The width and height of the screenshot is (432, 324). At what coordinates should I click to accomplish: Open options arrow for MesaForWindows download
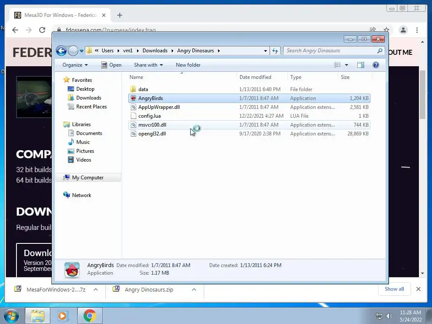pyautogui.click(x=96, y=289)
